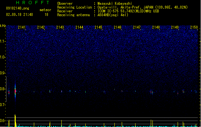201x127 pixels.
Task: Click the Receiving Location value text
Action: click(143, 7)
